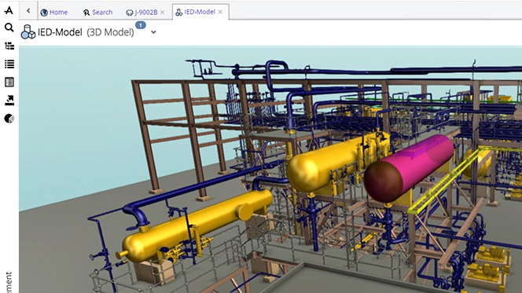Switch to the J-9002B tab

pos(142,13)
